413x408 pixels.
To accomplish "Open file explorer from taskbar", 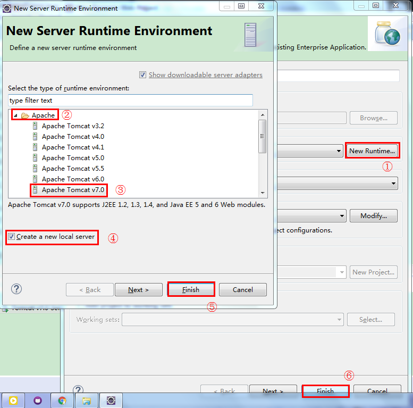I will [x=87, y=401].
